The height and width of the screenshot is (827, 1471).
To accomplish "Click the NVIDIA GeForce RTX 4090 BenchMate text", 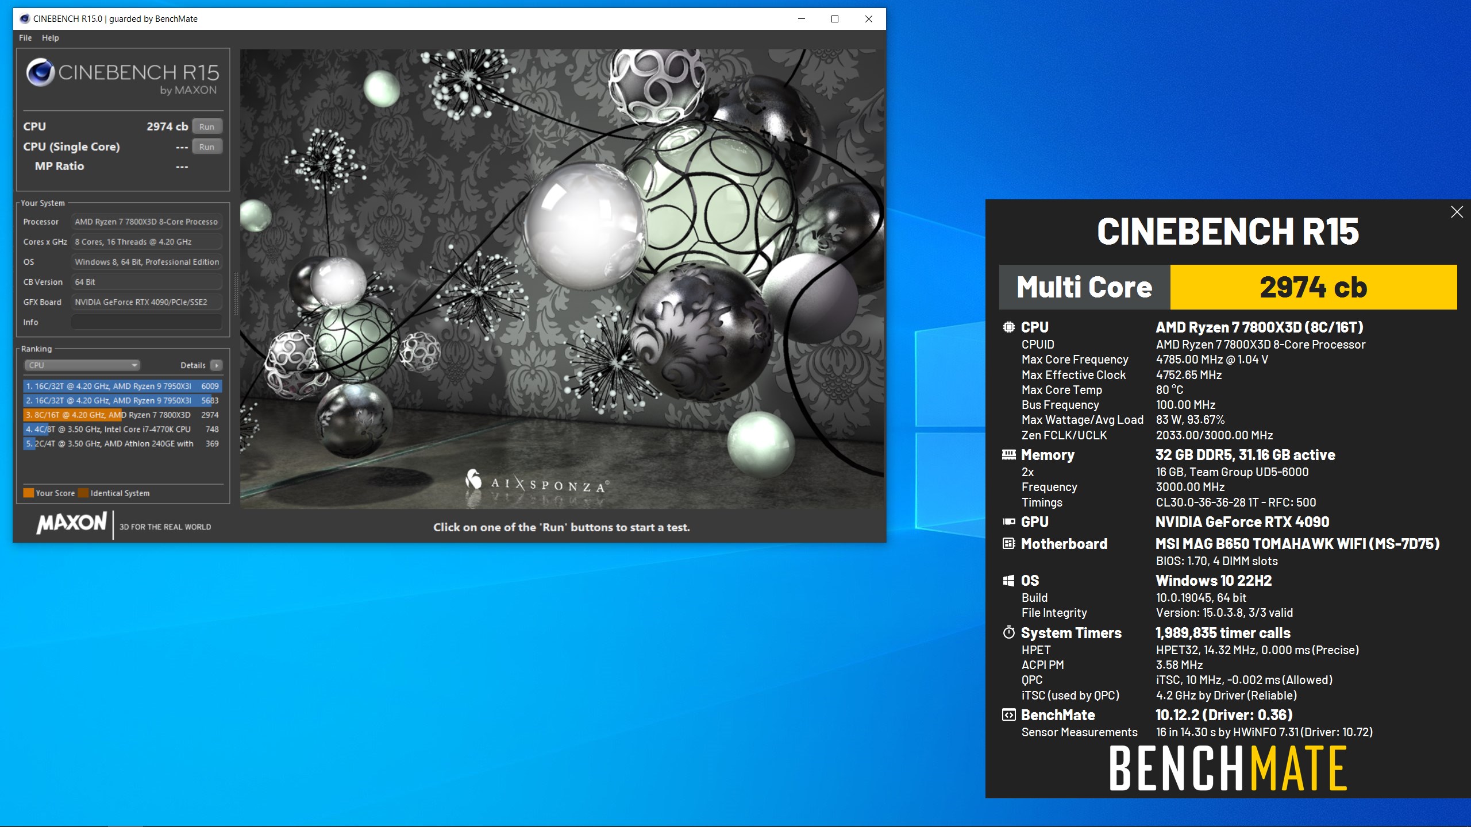I will click(1242, 522).
